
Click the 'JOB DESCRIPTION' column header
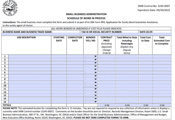[26, 37]
